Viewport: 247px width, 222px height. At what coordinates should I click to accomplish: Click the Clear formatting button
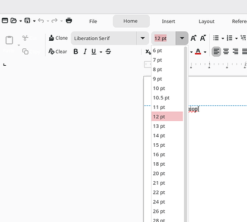click(x=57, y=52)
